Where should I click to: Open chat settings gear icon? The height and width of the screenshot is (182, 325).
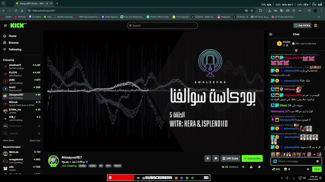pyautogui.click(x=308, y=169)
